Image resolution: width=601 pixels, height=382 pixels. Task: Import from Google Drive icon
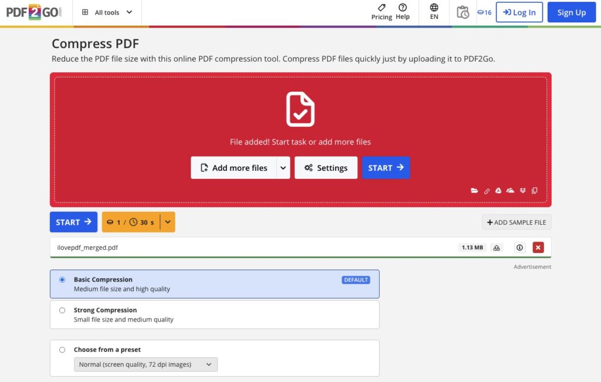point(498,191)
